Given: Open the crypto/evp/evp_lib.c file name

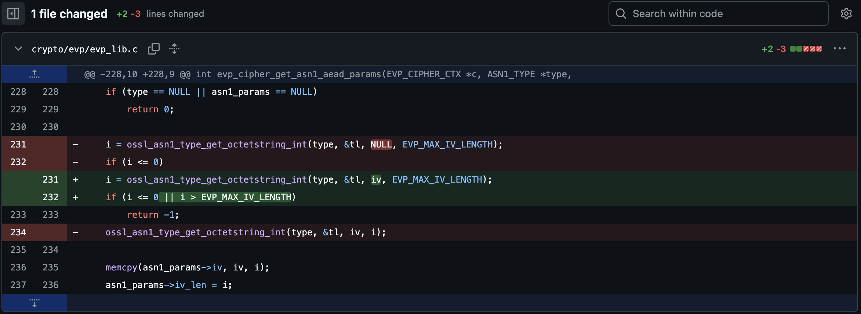Looking at the screenshot, I should coord(84,49).
